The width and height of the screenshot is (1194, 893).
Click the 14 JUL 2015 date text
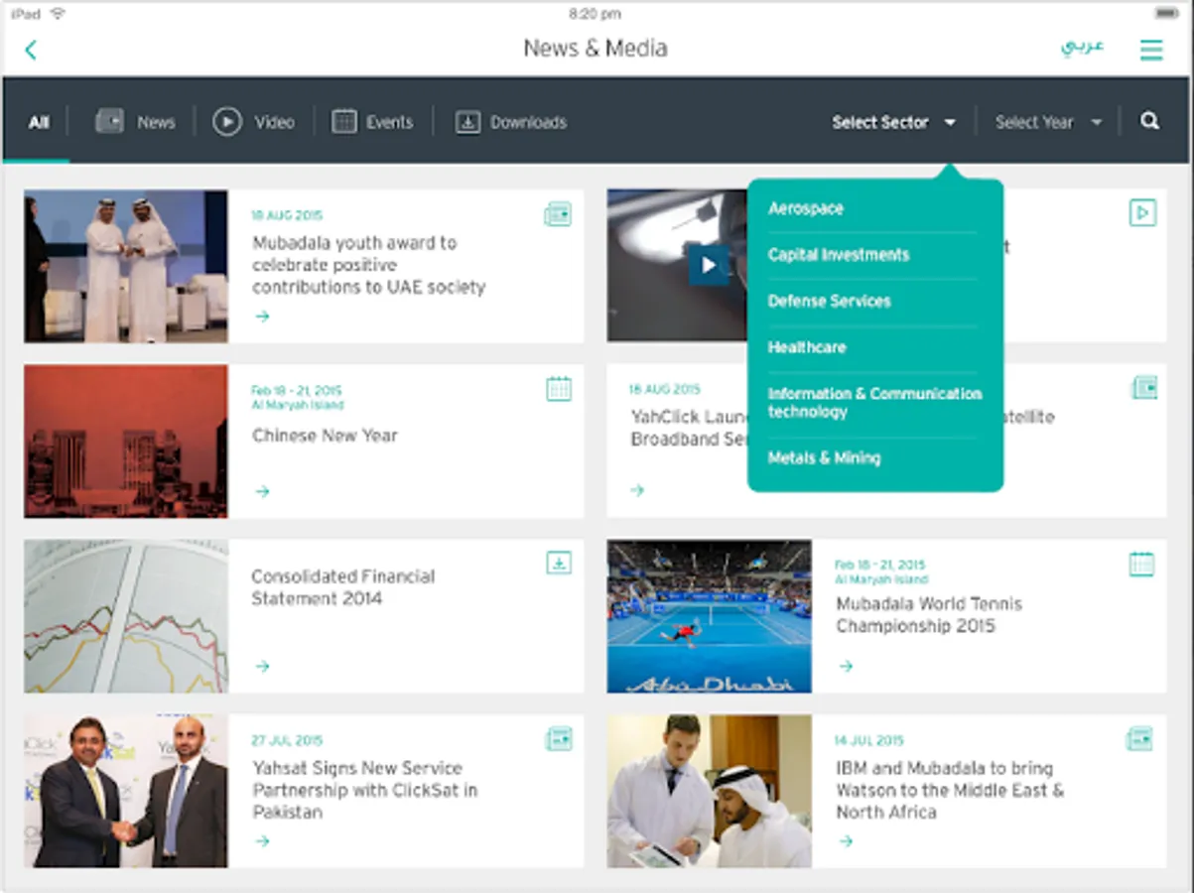(869, 740)
